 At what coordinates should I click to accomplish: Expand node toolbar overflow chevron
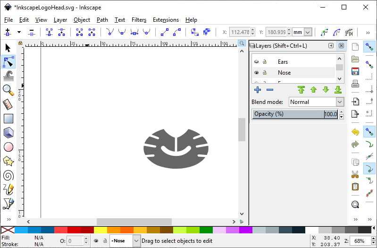tap(368, 33)
